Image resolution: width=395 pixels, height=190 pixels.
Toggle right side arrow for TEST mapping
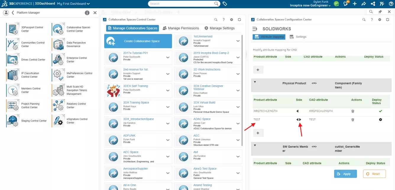(300, 119)
